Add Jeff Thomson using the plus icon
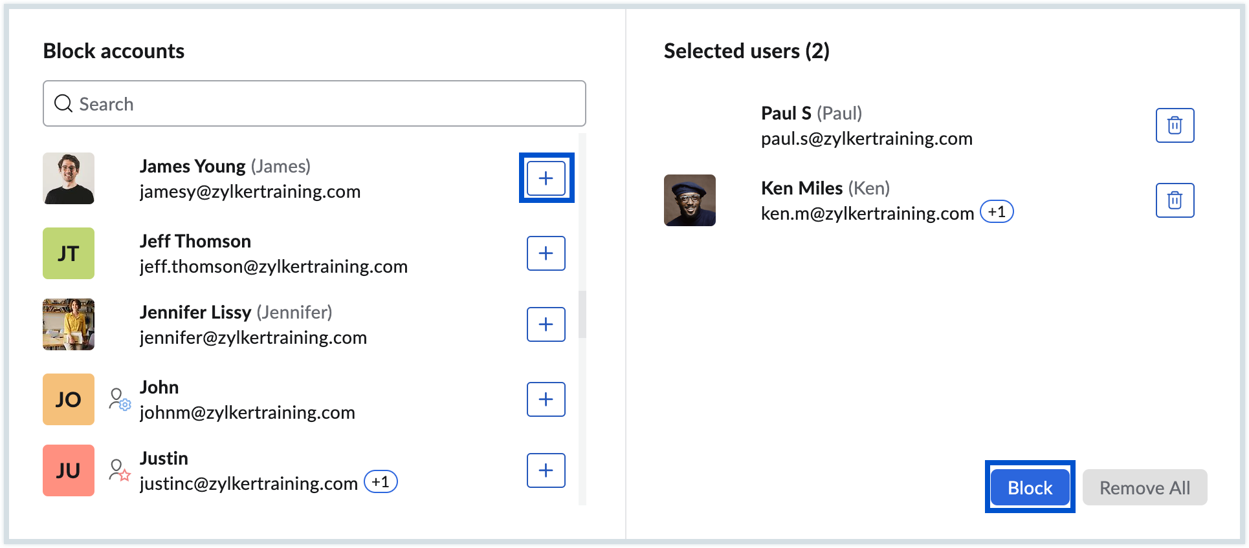Viewport: 1249px width, 548px height. 546,253
